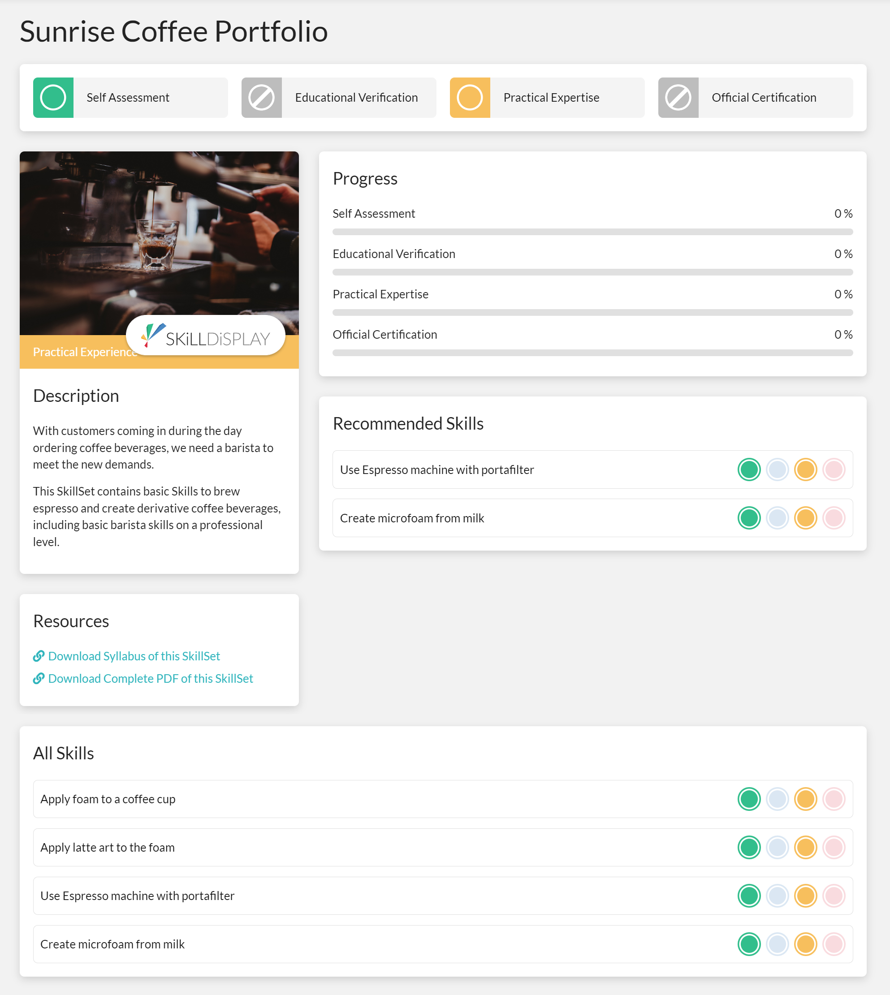Click orange circle for Apply foam to coffee cup
Screen dimensions: 890x995
coord(805,799)
